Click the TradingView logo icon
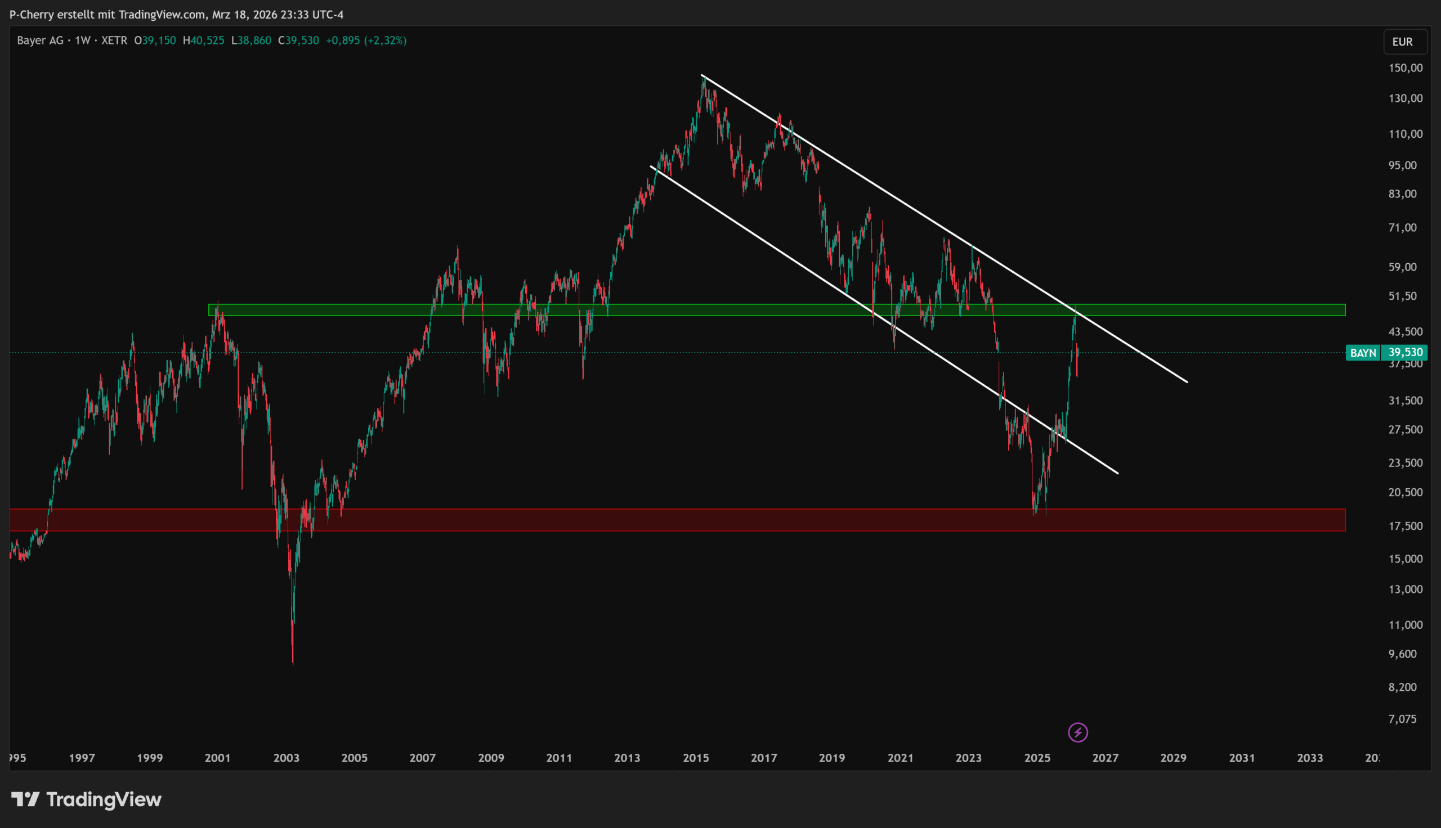 click(25, 799)
